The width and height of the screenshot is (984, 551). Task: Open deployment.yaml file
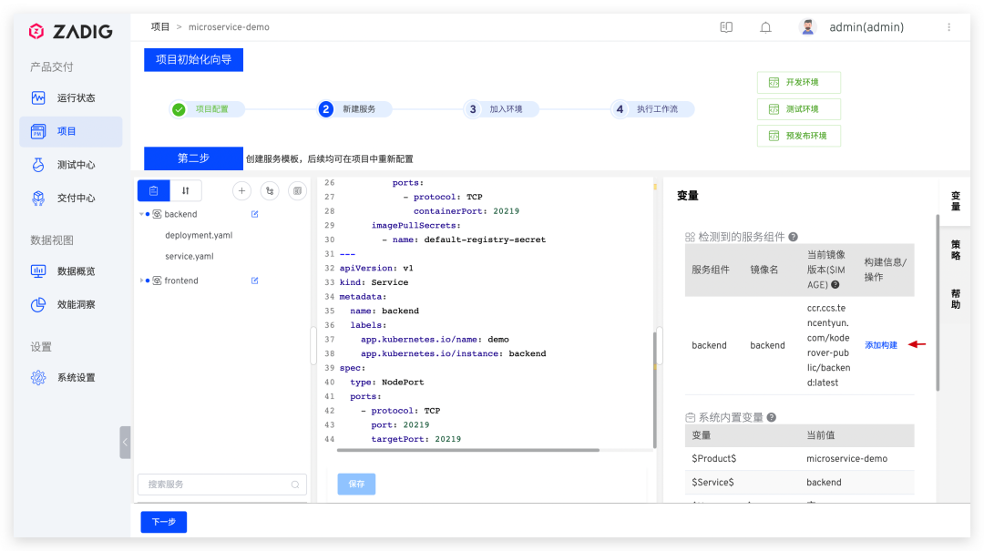pyautogui.click(x=199, y=235)
